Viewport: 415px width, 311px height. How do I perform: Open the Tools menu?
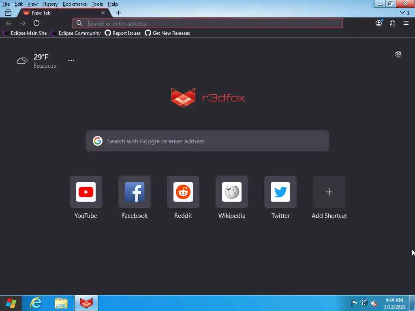coord(97,4)
